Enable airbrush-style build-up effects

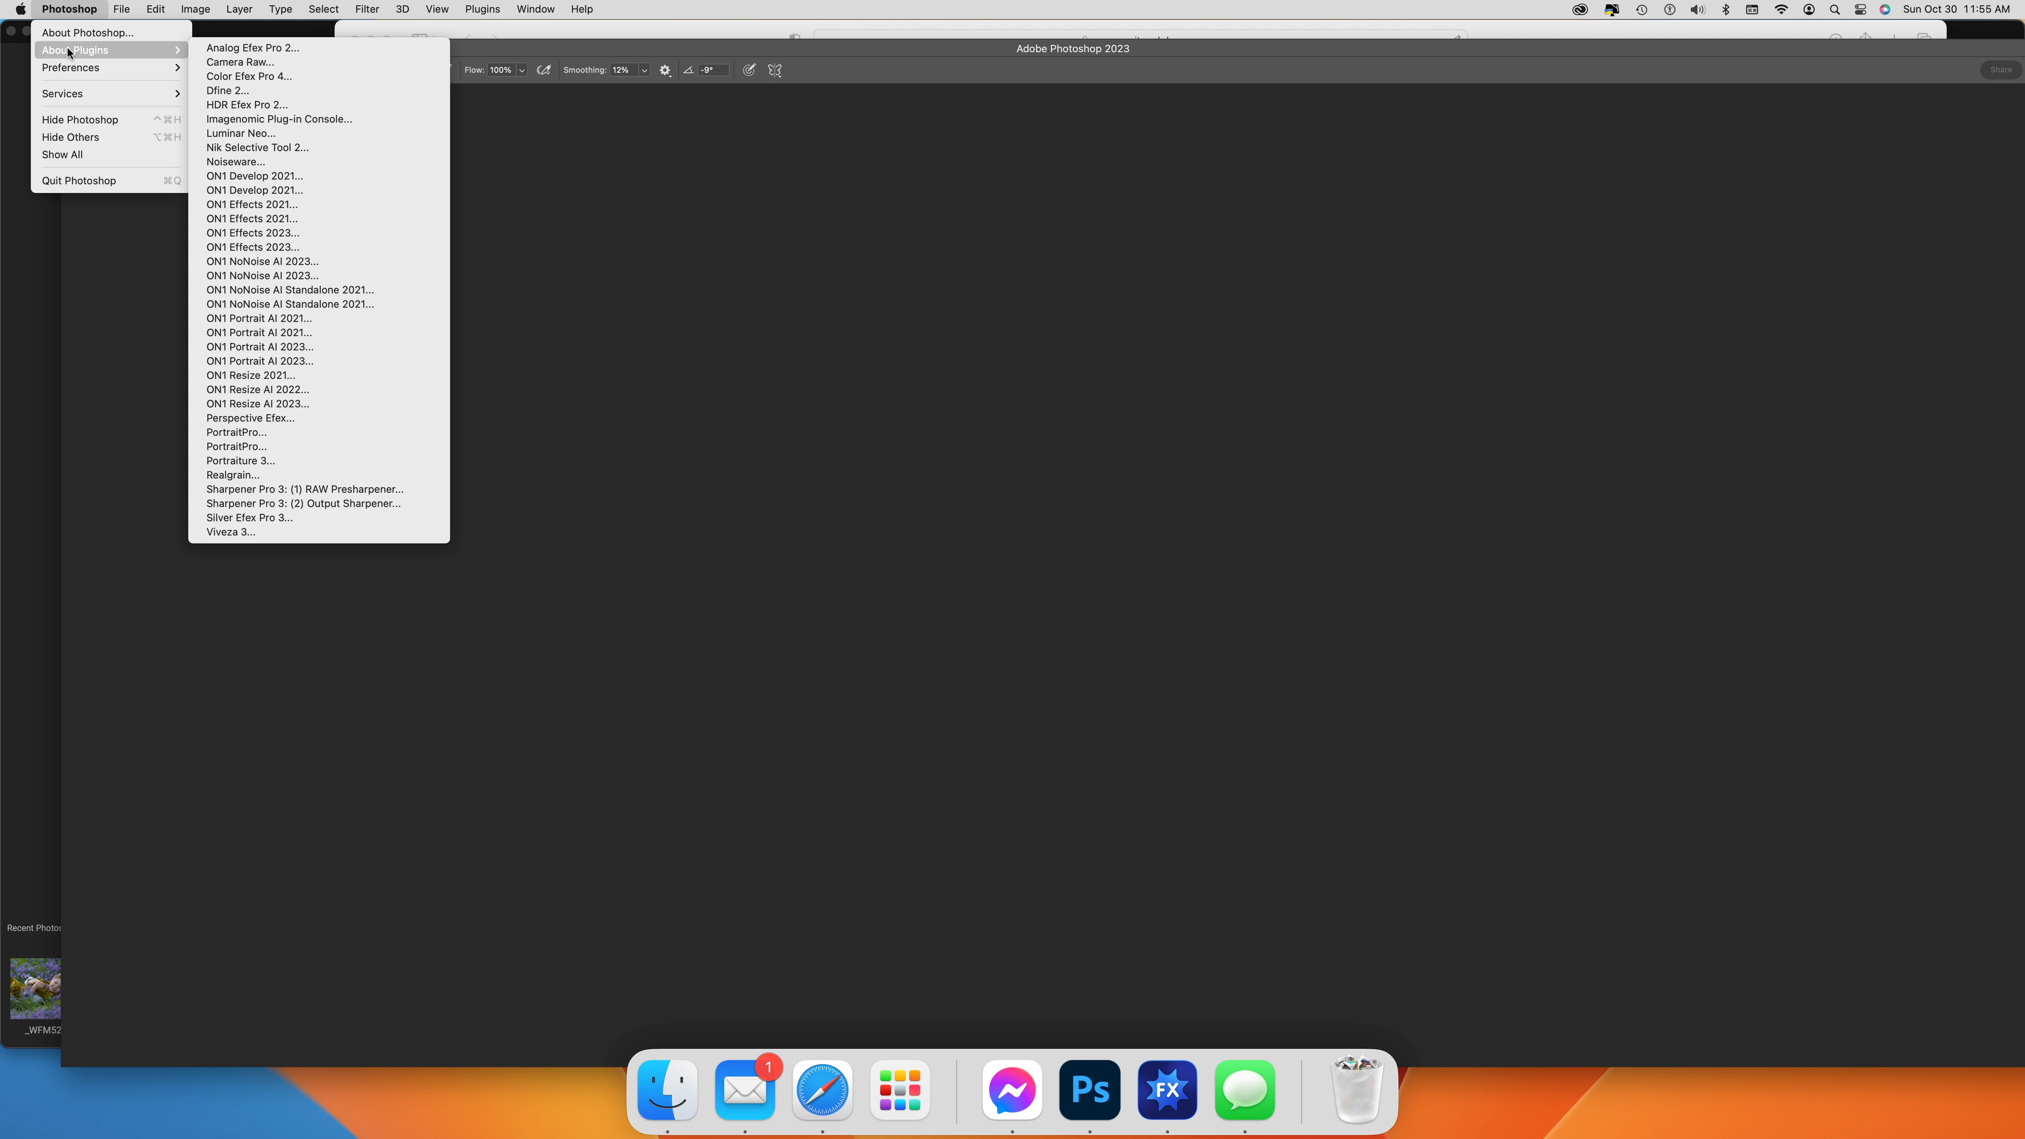pos(543,70)
